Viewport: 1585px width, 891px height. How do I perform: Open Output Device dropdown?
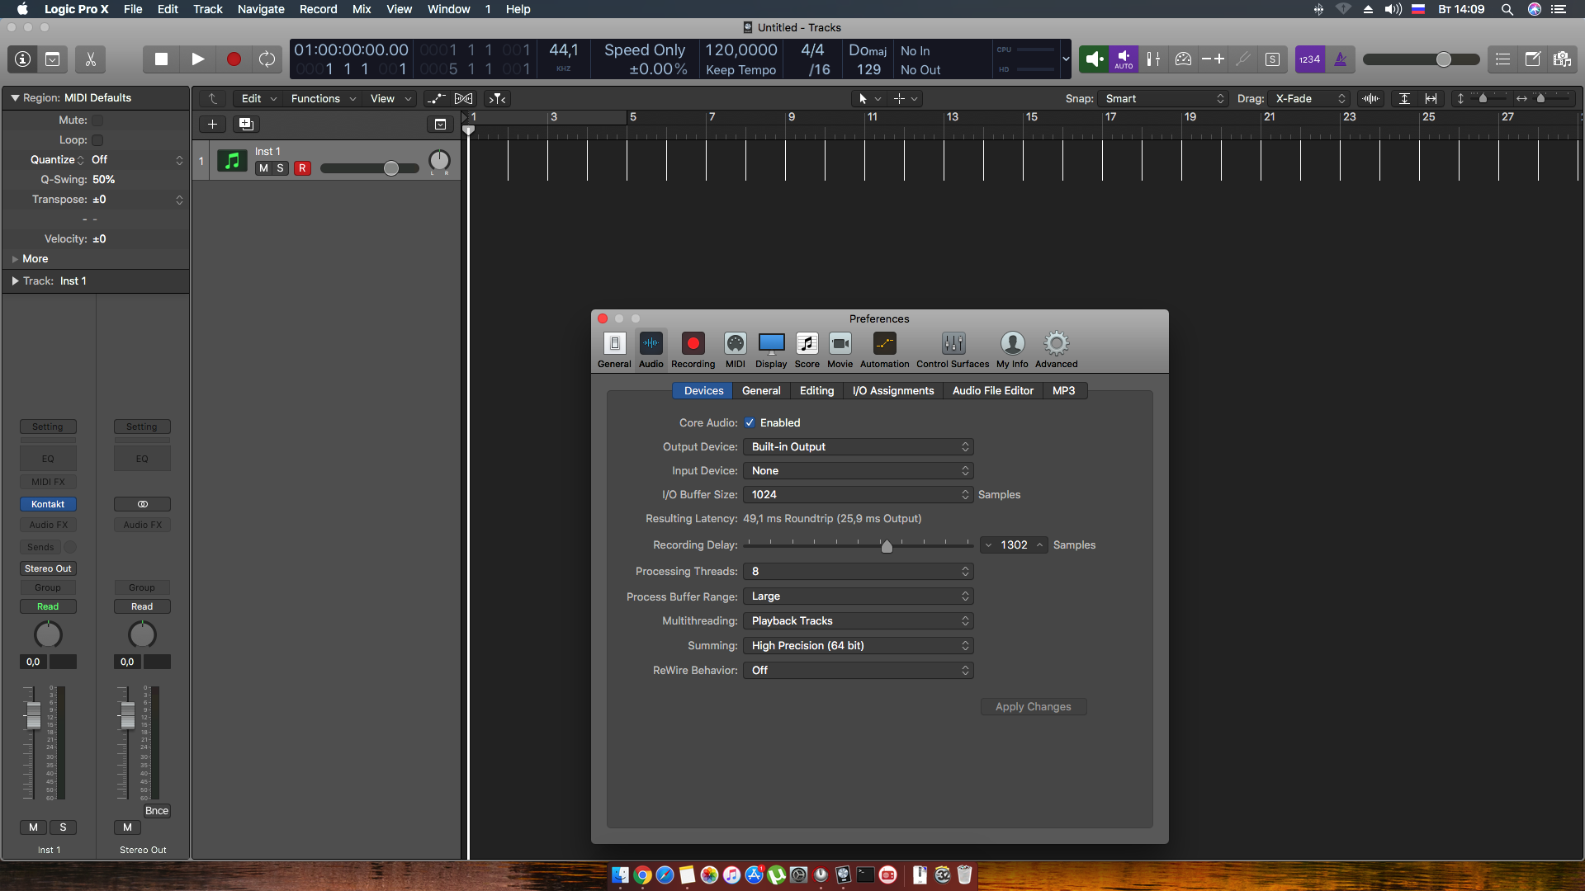point(858,447)
